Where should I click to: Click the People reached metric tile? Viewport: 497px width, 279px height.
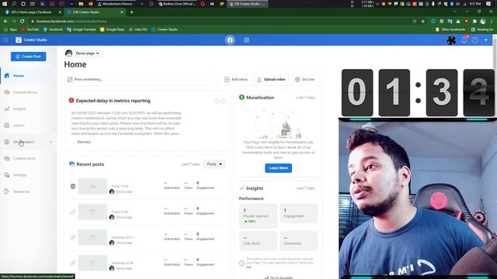click(x=258, y=215)
